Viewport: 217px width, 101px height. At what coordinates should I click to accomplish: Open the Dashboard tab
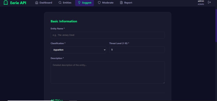44,3
